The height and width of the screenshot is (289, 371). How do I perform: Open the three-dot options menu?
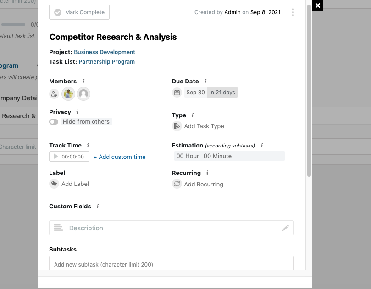tap(293, 12)
